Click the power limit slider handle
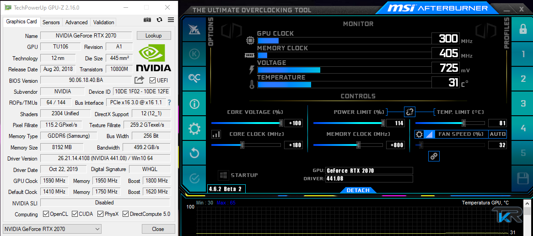Screen dimensions: 533x236 (x=383, y=123)
